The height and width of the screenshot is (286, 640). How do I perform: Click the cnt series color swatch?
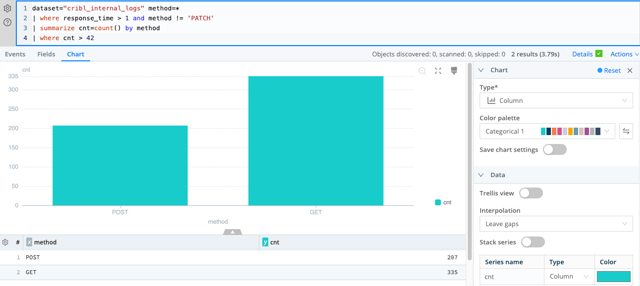[x=614, y=277]
